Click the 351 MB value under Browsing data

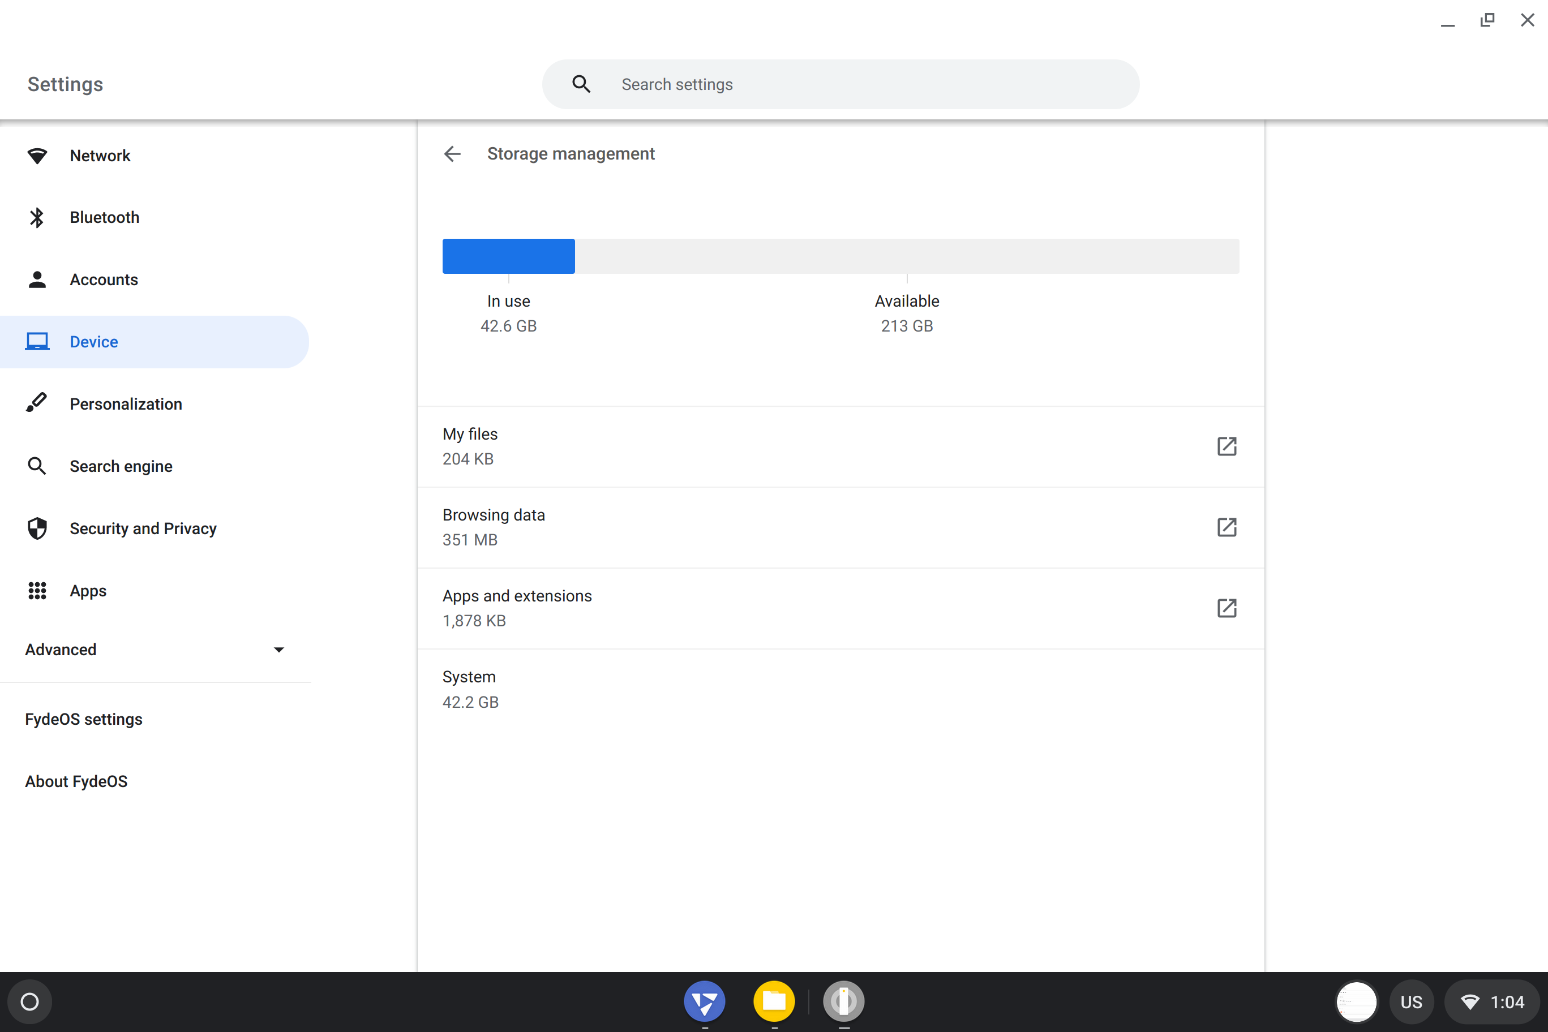(x=469, y=540)
